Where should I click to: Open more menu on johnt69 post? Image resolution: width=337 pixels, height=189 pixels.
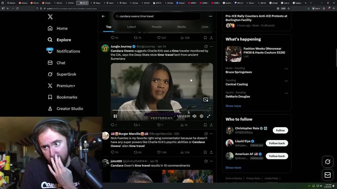click(211, 161)
